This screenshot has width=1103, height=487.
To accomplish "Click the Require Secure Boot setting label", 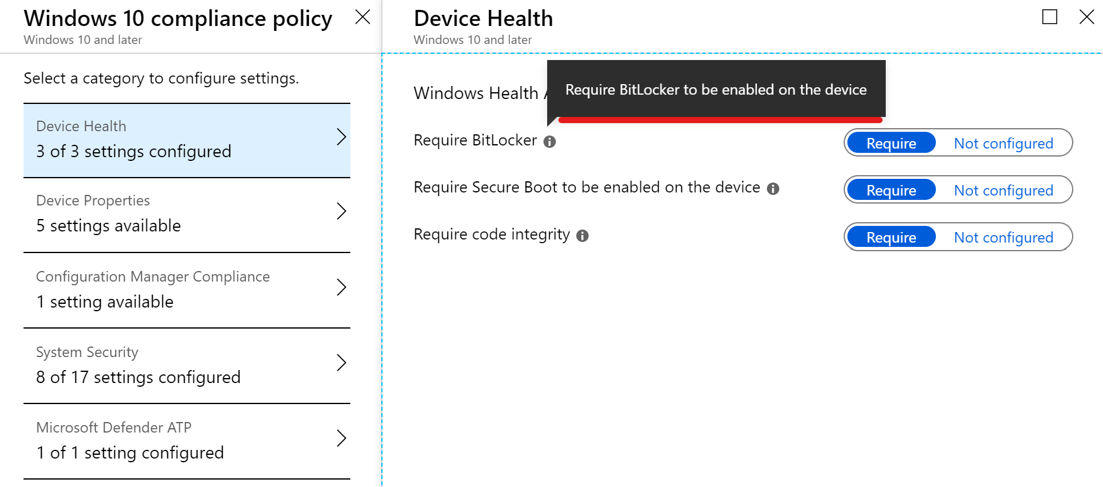I will coord(587,187).
